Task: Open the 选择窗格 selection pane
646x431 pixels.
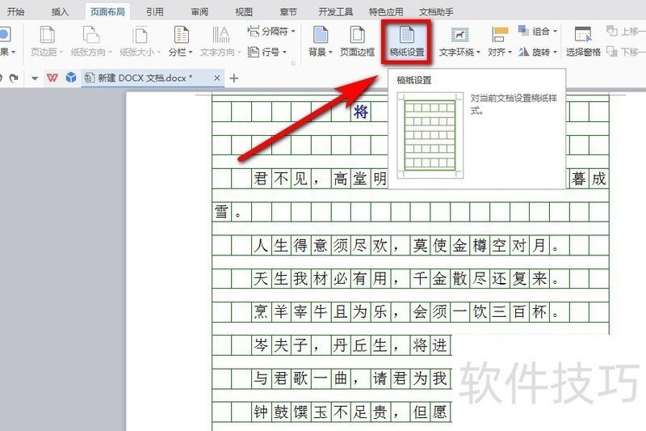Action: point(583,42)
